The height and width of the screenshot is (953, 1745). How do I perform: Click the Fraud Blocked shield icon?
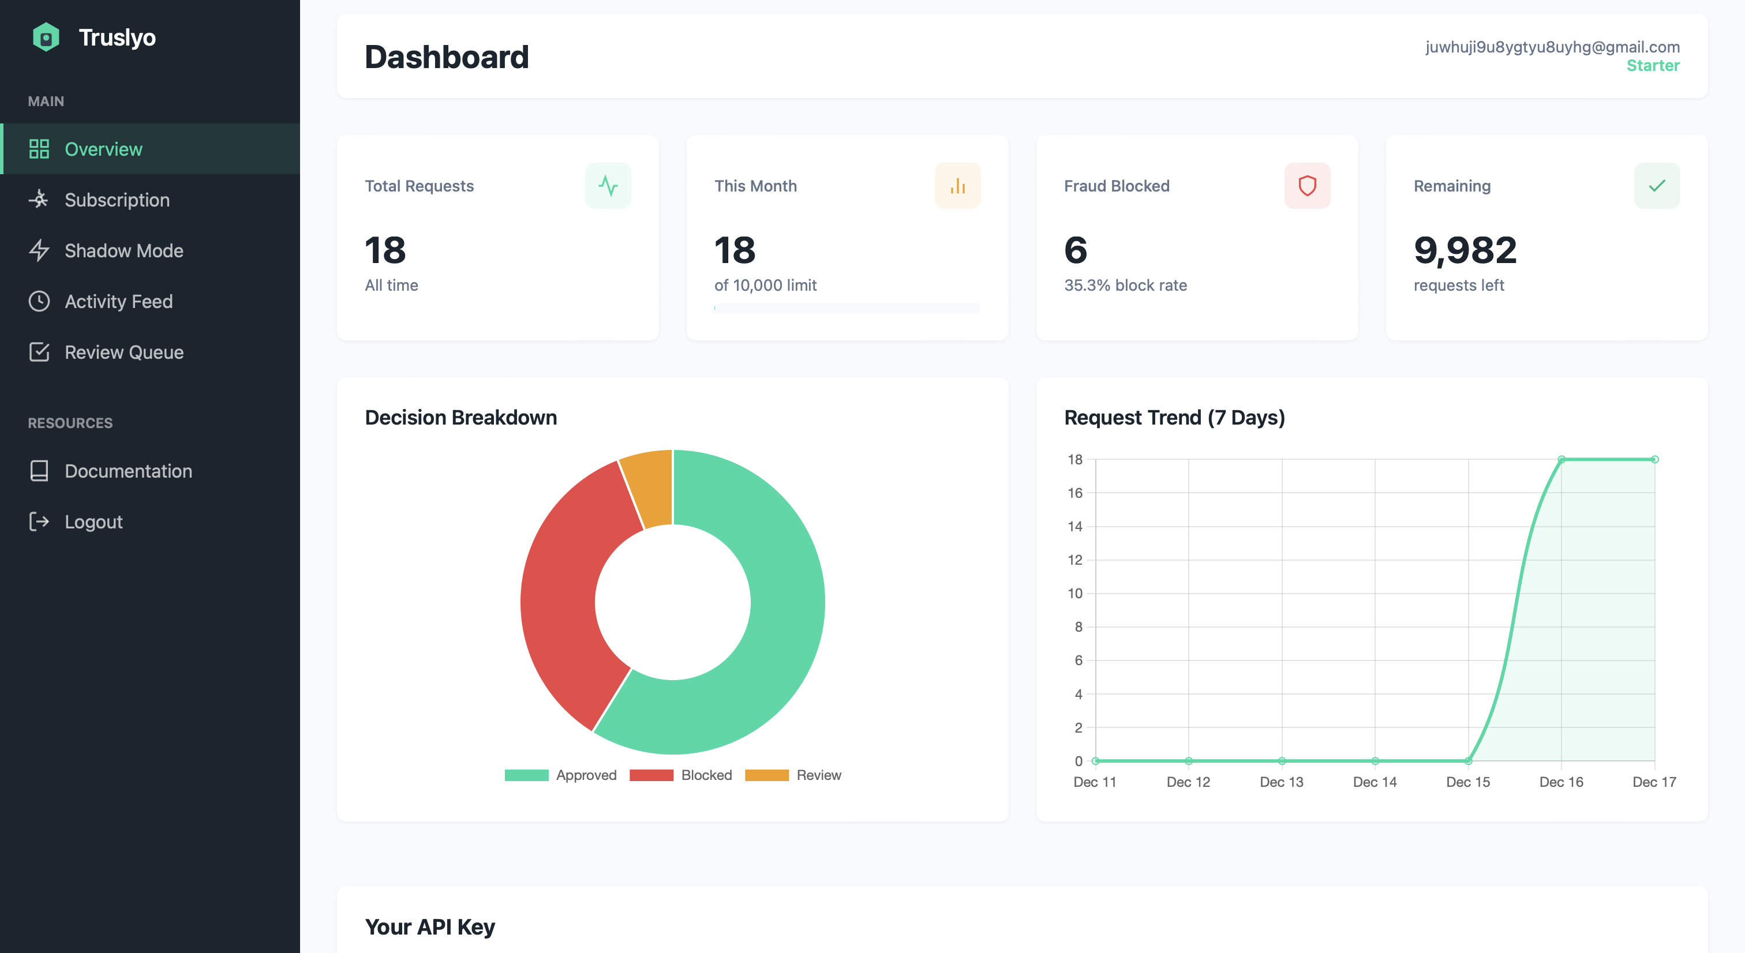(x=1306, y=186)
